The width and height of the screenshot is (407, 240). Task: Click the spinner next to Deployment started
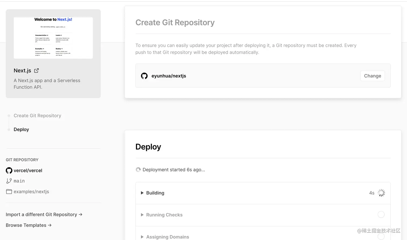pyautogui.click(x=138, y=170)
